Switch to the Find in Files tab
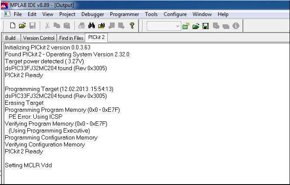The height and width of the screenshot is (185, 290). point(71,38)
